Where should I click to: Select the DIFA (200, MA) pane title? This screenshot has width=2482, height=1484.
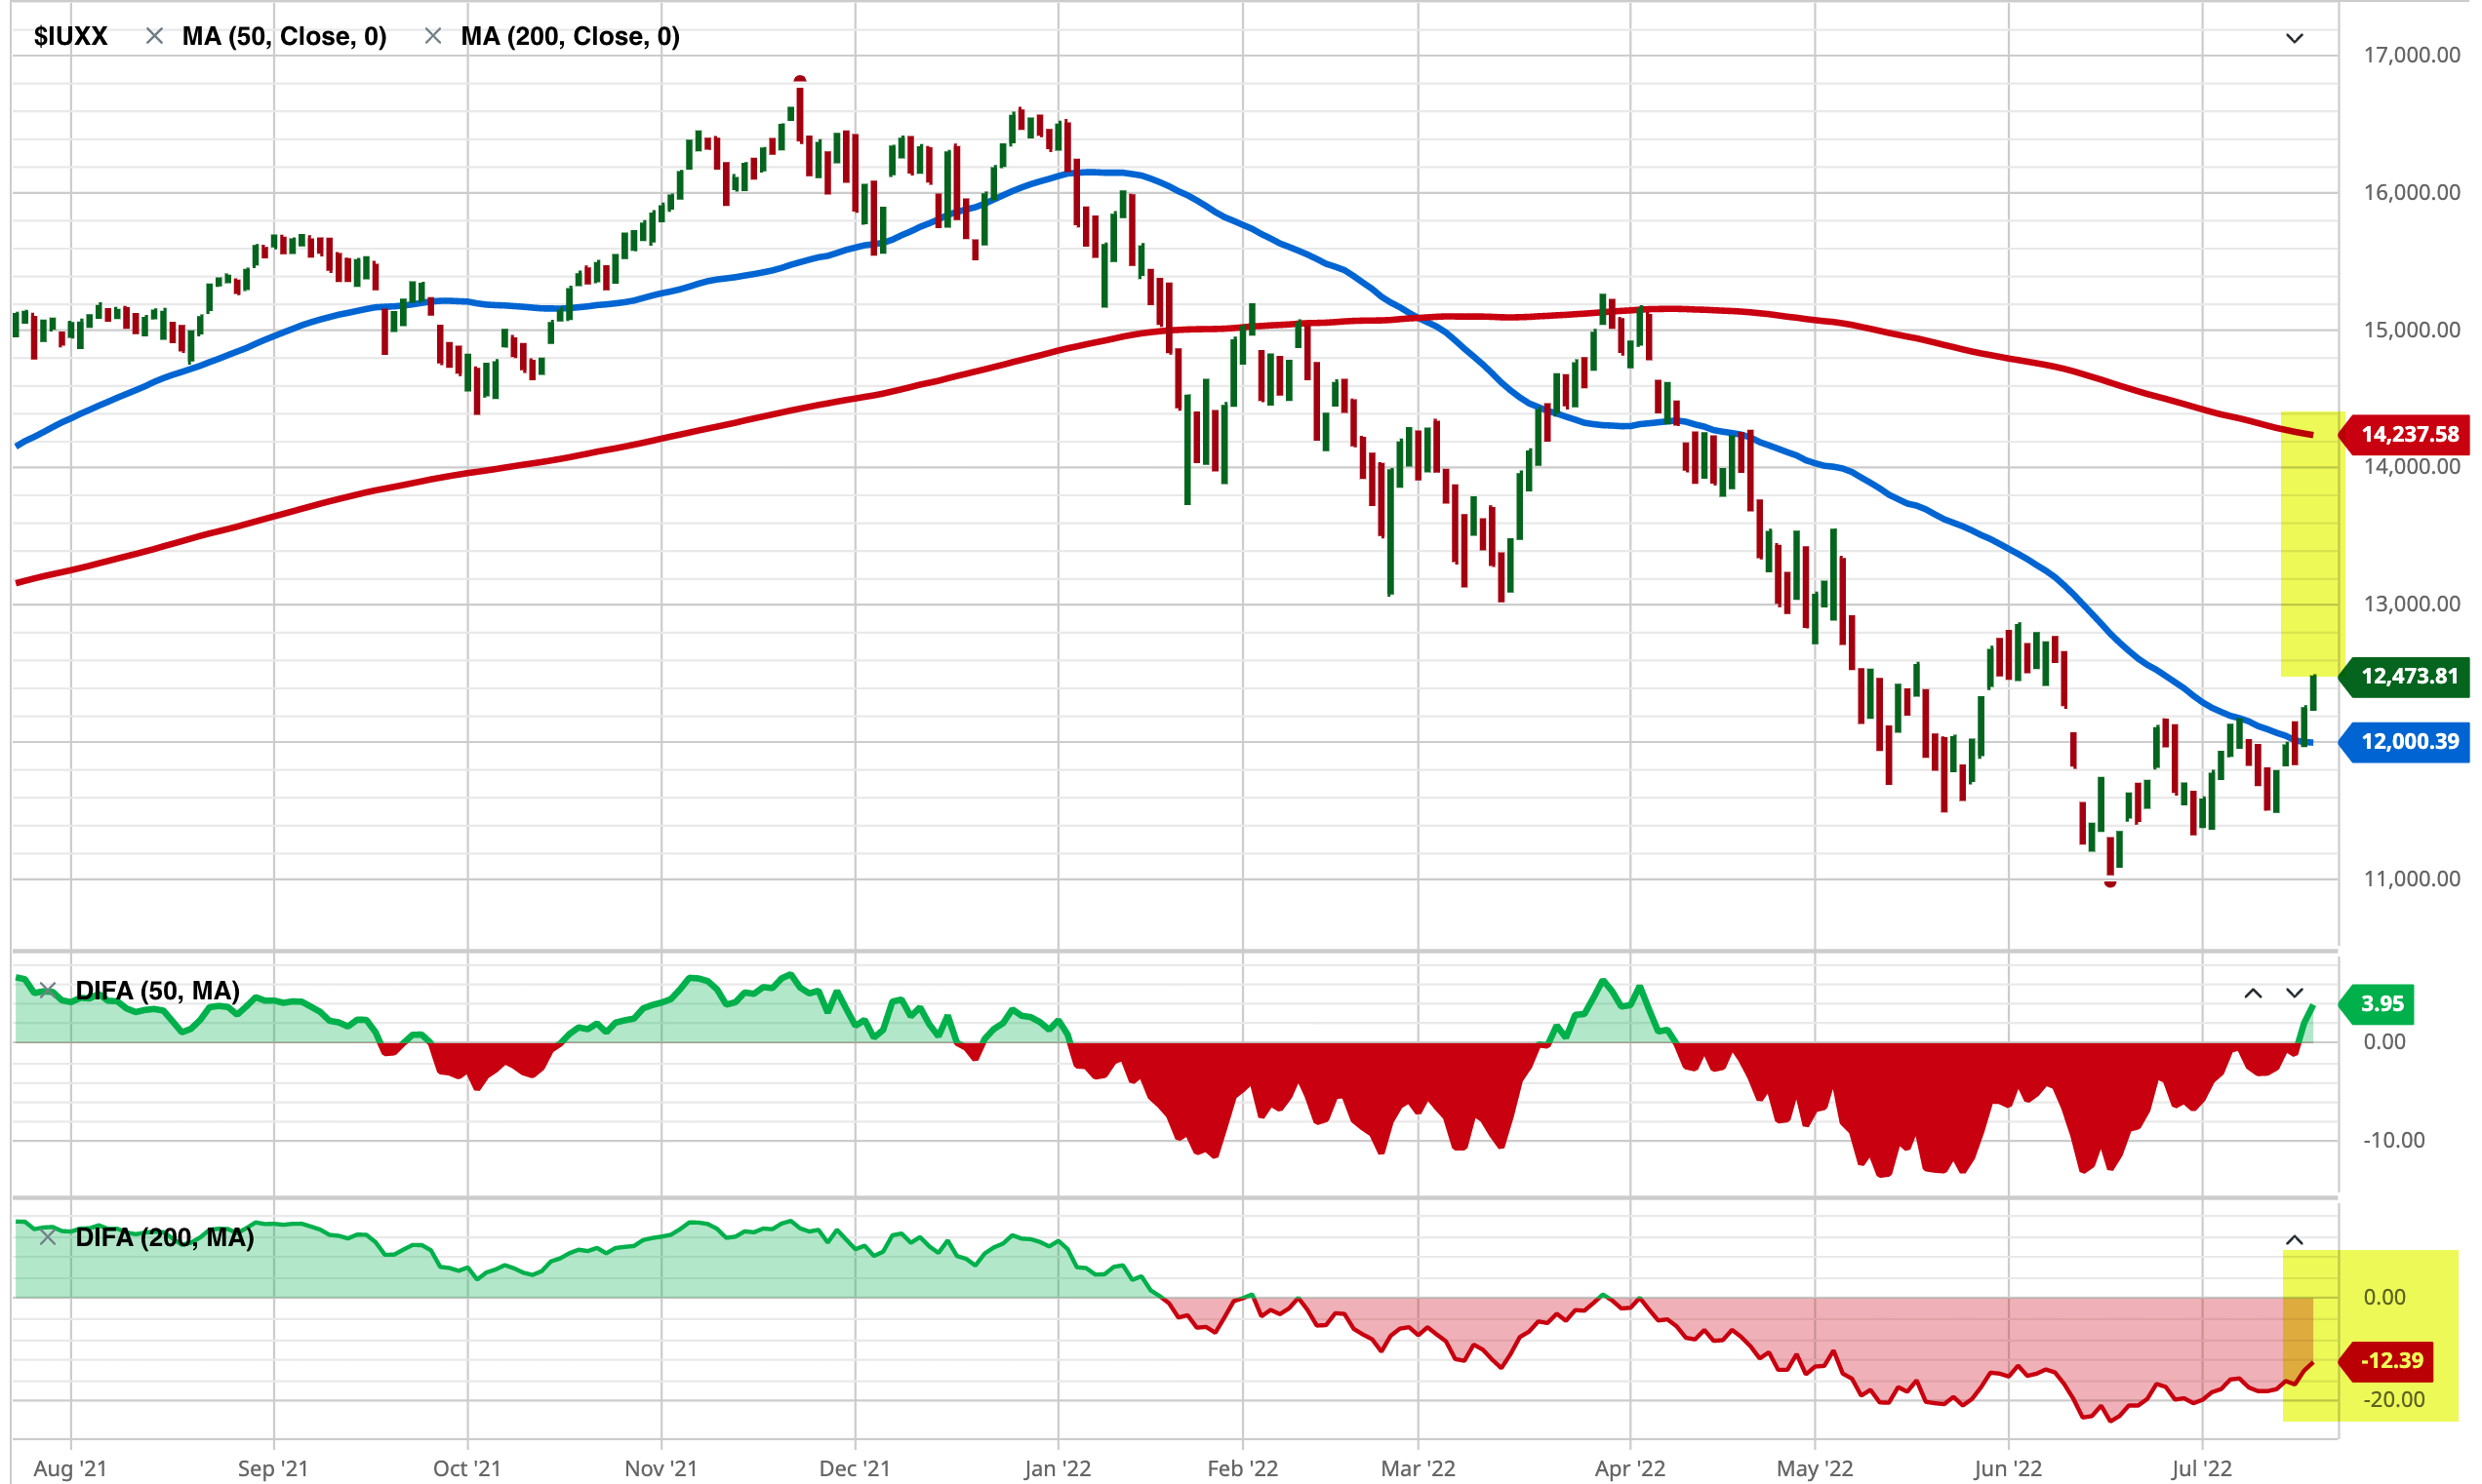165,1238
